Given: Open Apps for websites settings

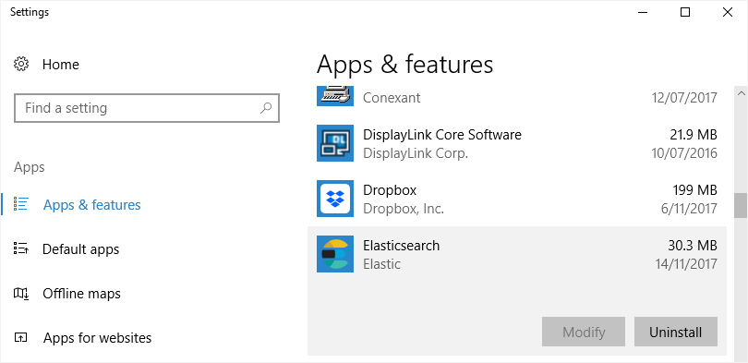Looking at the screenshot, I should click(x=97, y=338).
